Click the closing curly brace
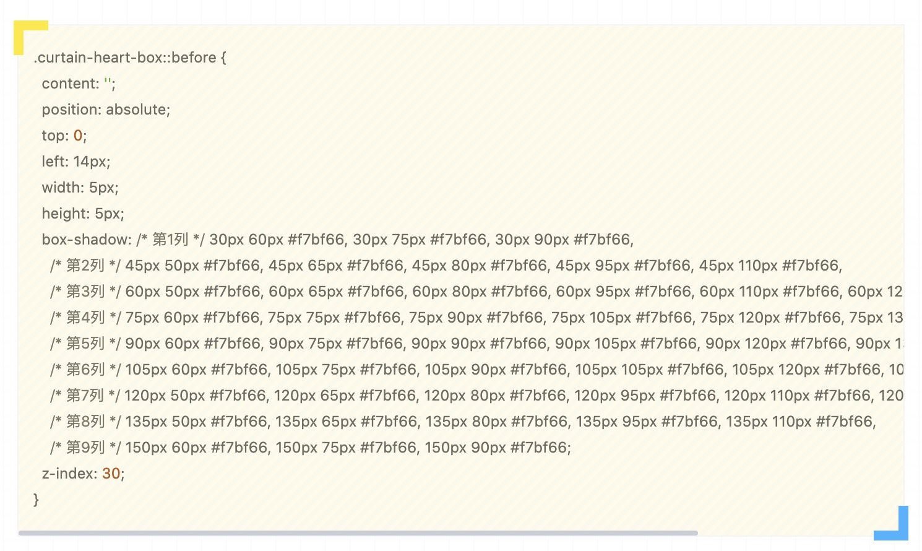 [36, 500]
